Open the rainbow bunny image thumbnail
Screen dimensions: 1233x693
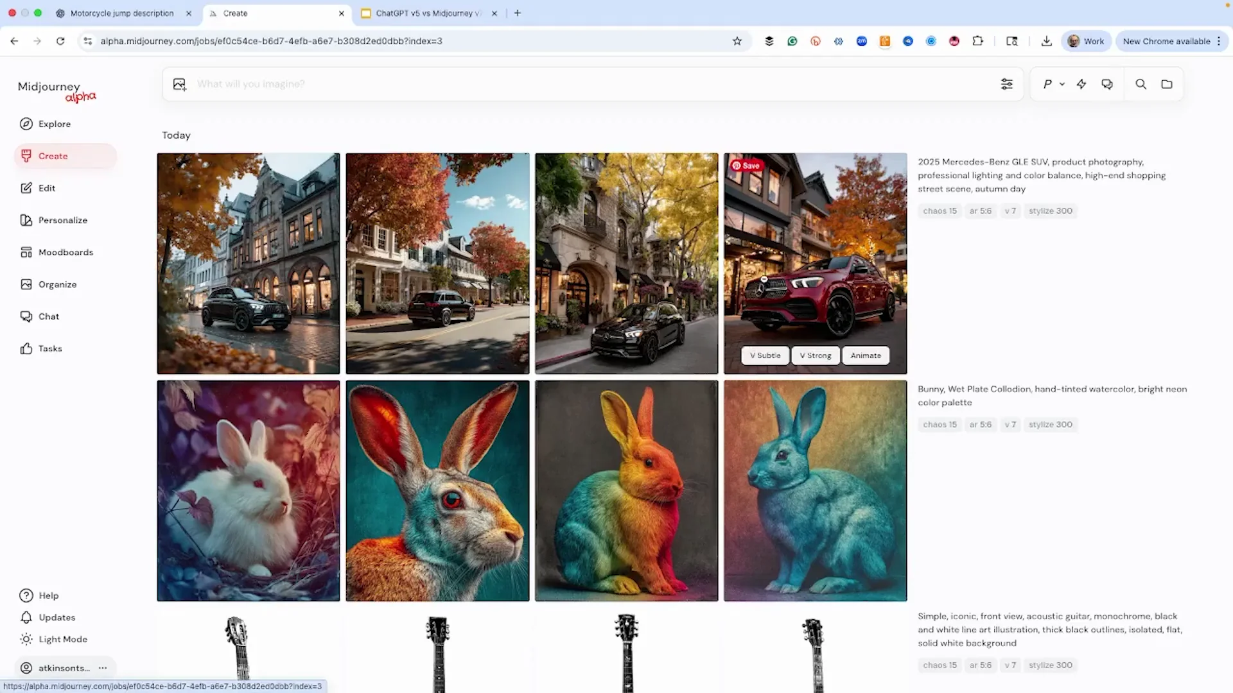tap(626, 490)
